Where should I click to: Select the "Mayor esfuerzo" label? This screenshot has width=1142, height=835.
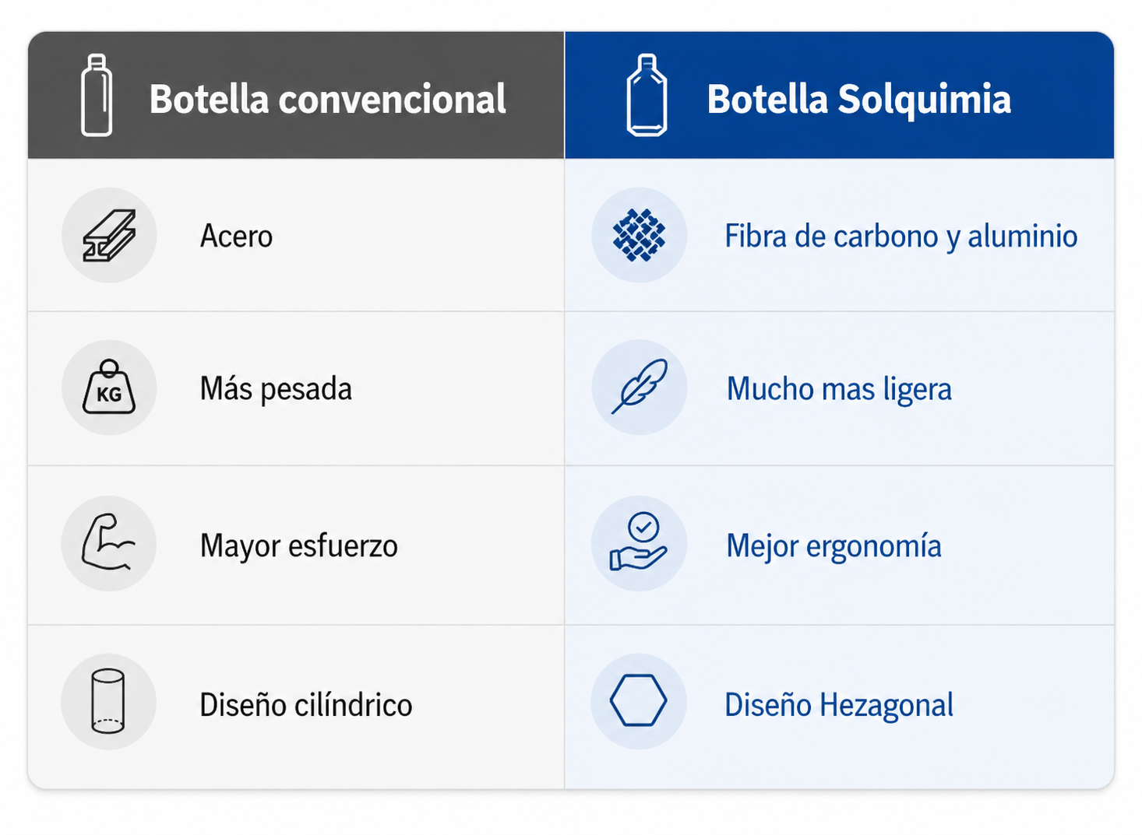click(x=299, y=546)
